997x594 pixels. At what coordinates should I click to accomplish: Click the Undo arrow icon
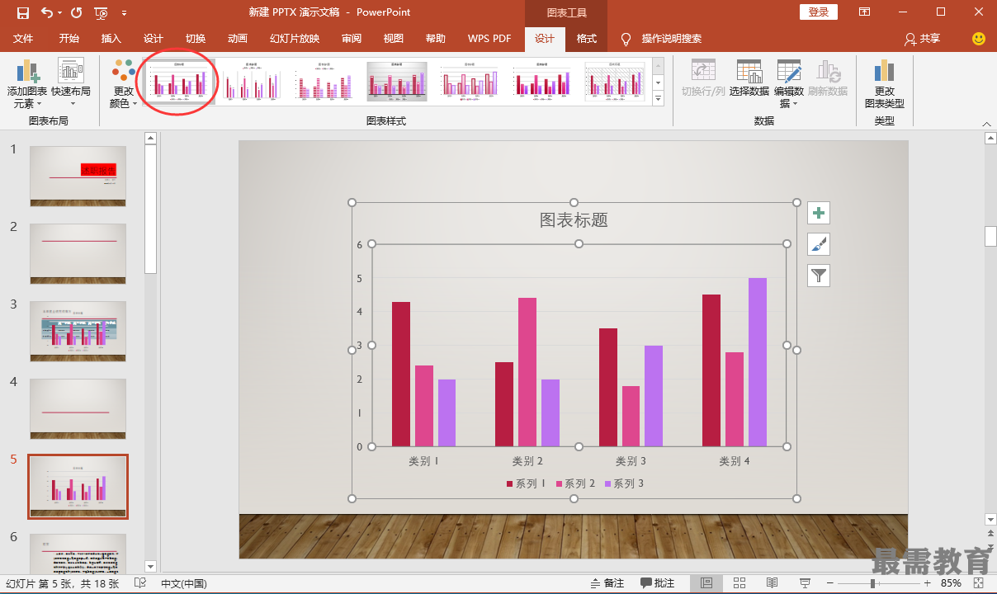pyautogui.click(x=46, y=12)
